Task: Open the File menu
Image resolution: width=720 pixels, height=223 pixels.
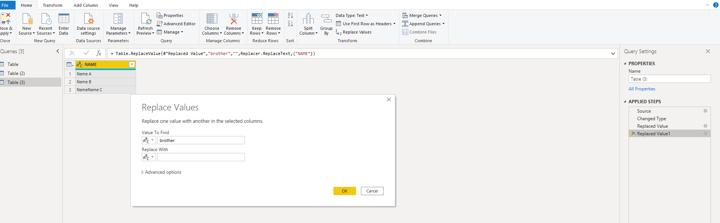Action: coord(8,5)
